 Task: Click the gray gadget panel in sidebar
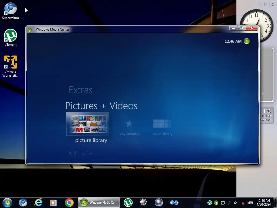point(266,74)
